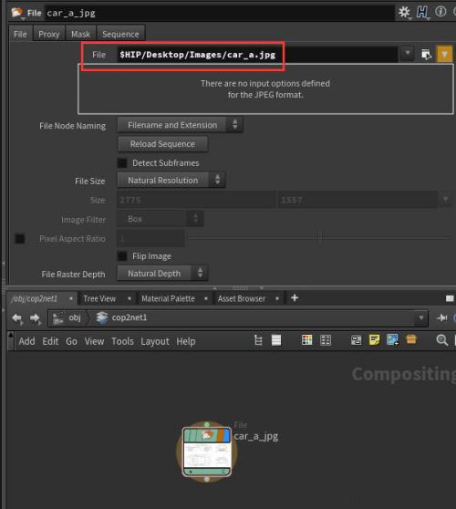
Task: Select the Tree View pane tab
Action: coord(99,298)
